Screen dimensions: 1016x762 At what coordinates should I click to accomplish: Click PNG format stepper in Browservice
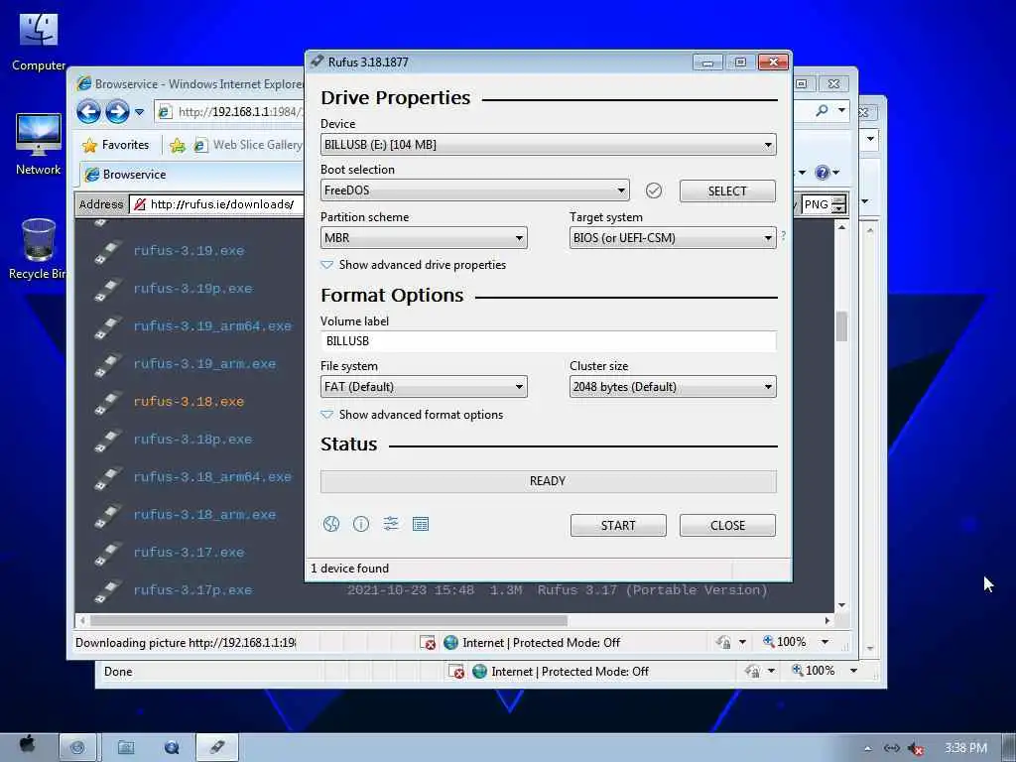[x=839, y=204]
